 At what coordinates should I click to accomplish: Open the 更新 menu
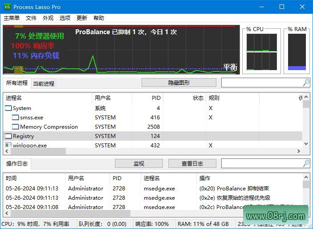[x=82, y=18]
